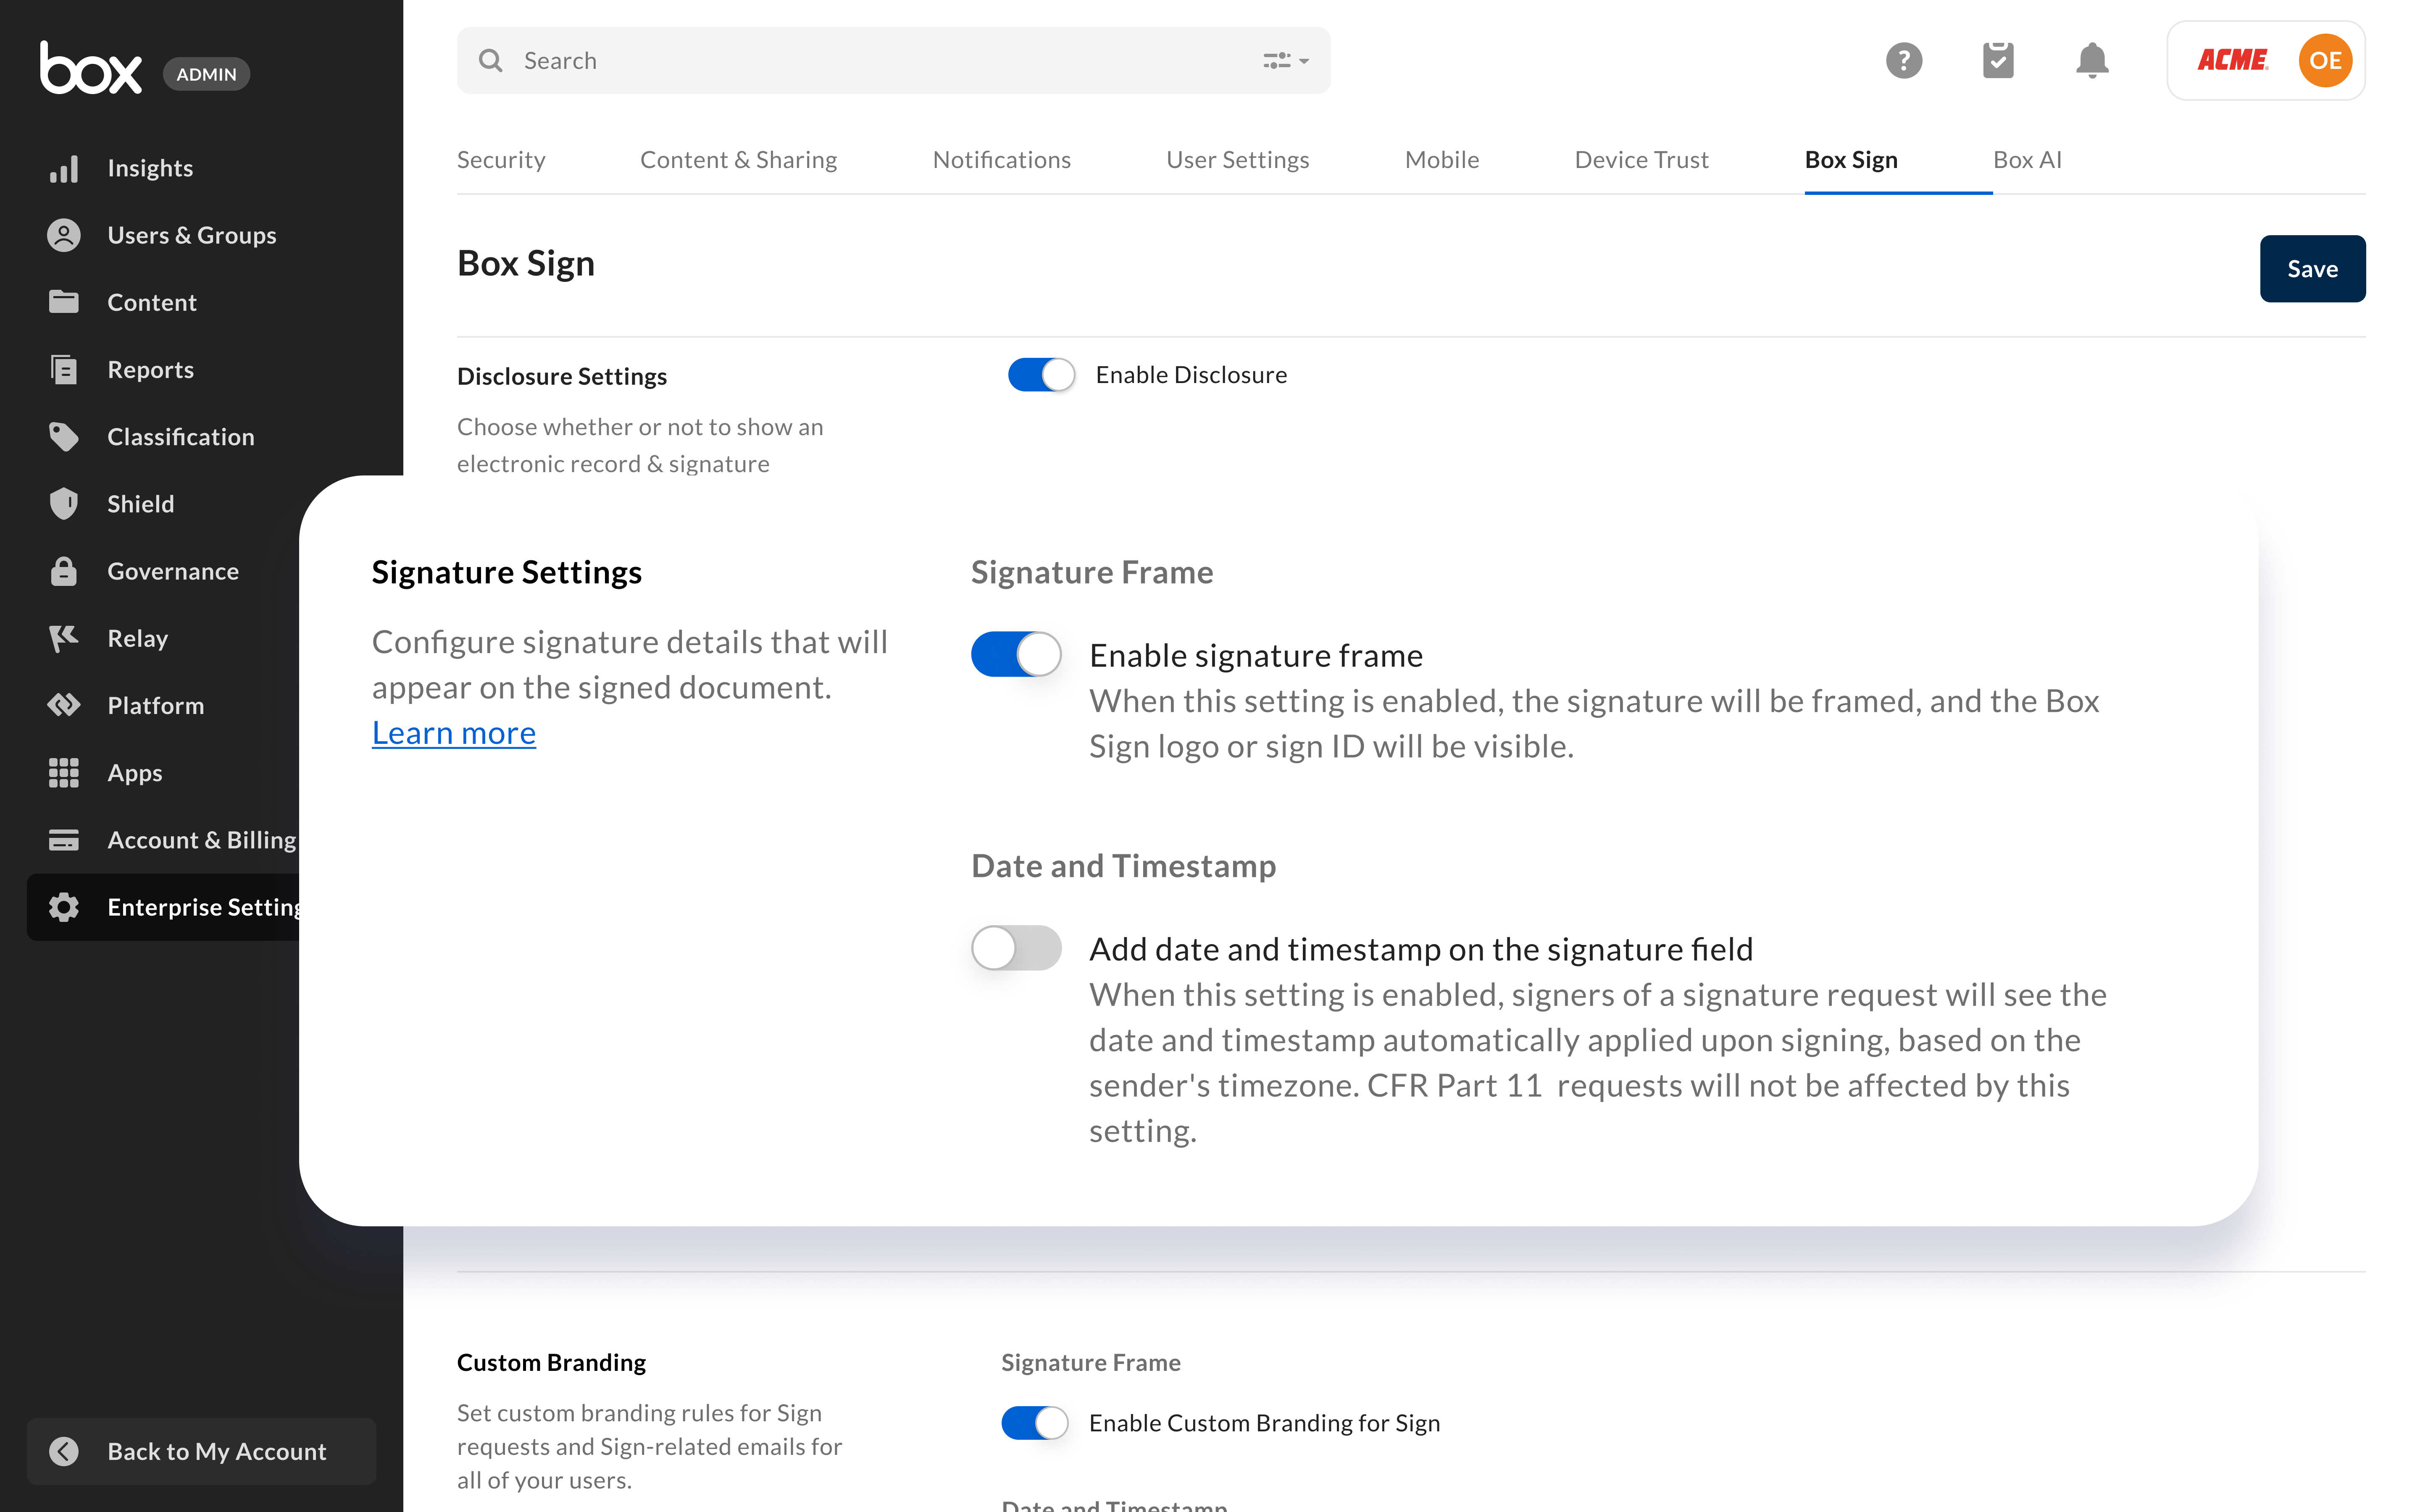Click the Governance lock icon
Viewport: 2420px width, 1512px height.
63,571
